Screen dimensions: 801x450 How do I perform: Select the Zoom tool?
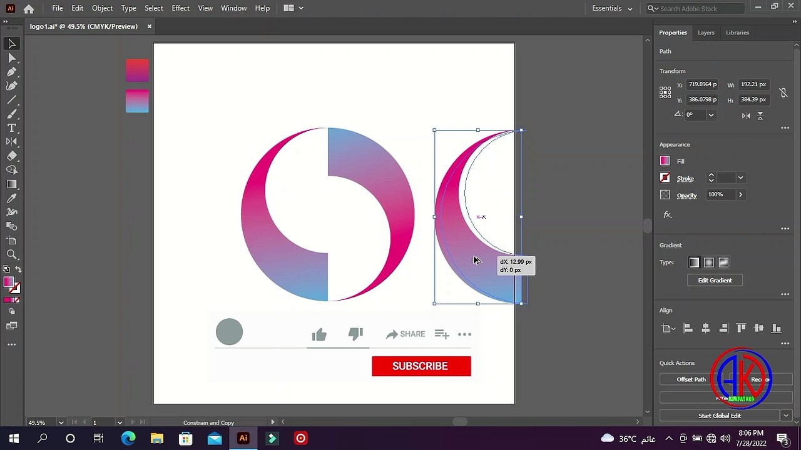(x=12, y=254)
